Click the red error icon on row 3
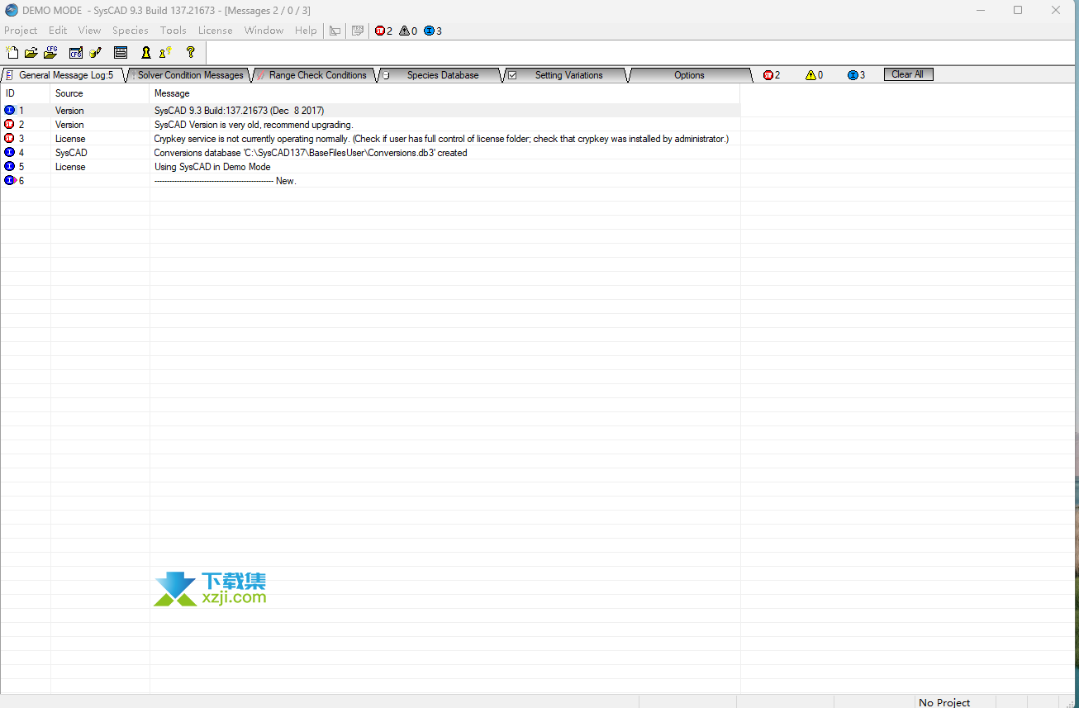Screen dimensions: 1079x708 (x=10, y=138)
